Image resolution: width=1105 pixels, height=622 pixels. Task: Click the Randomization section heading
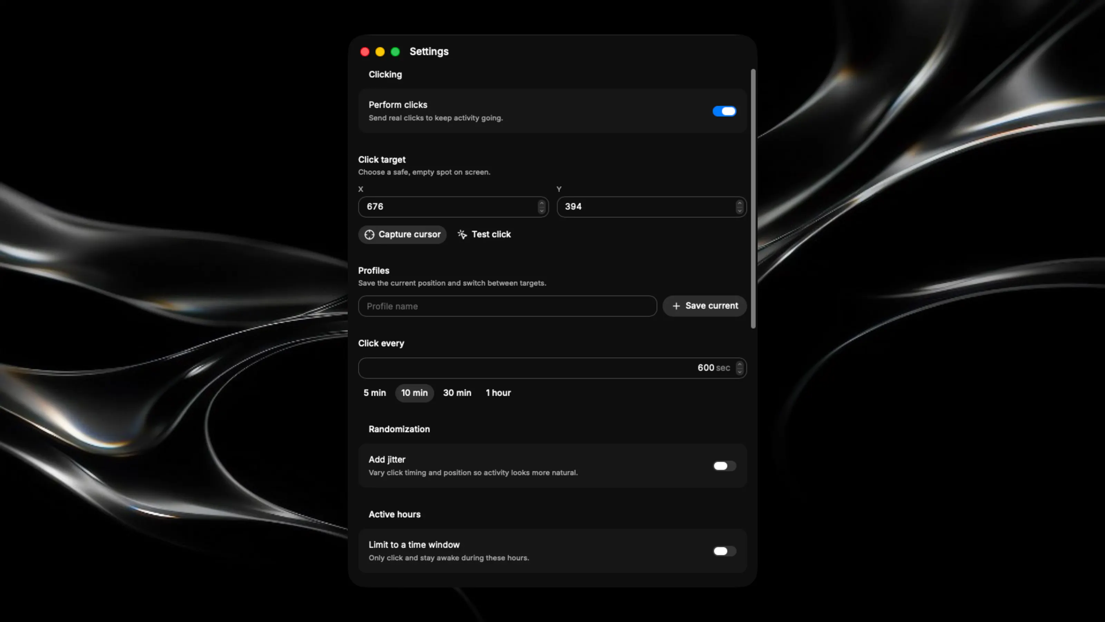pos(399,429)
